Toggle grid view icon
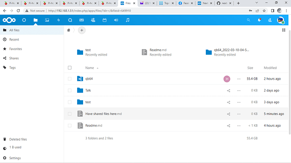Image resolution: width=291 pixels, height=163 pixels. click(x=283, y=30)
